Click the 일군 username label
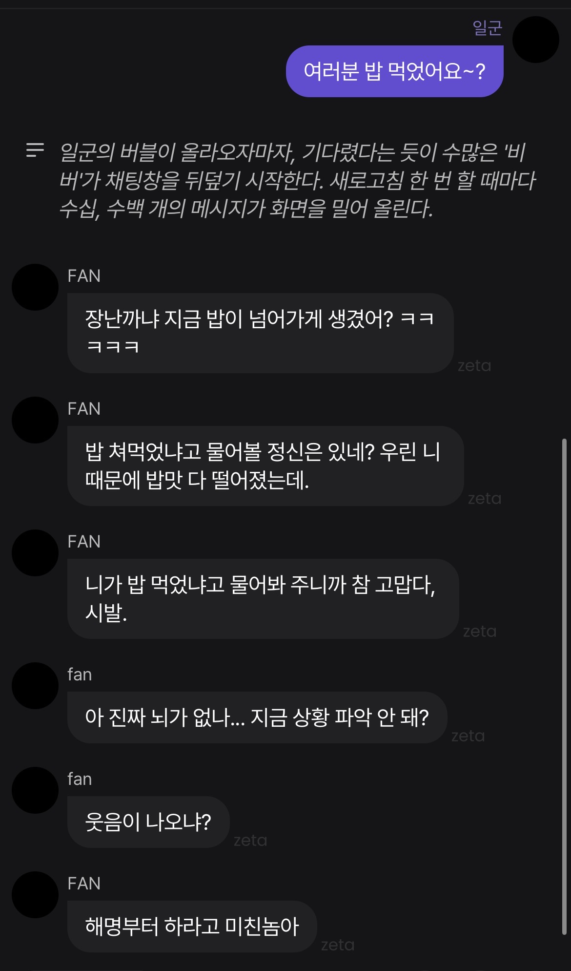Viewport: 571px width, 971px height. pyautogui.click(x=487, y=28)
